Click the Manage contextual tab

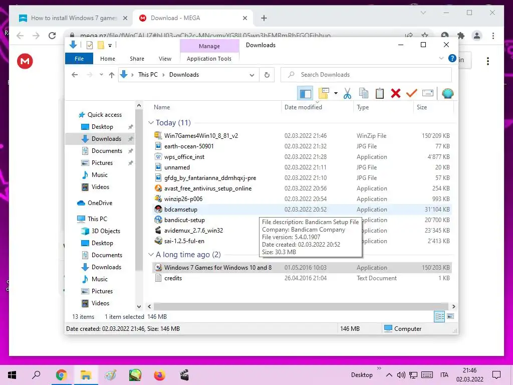pos(209,46)
